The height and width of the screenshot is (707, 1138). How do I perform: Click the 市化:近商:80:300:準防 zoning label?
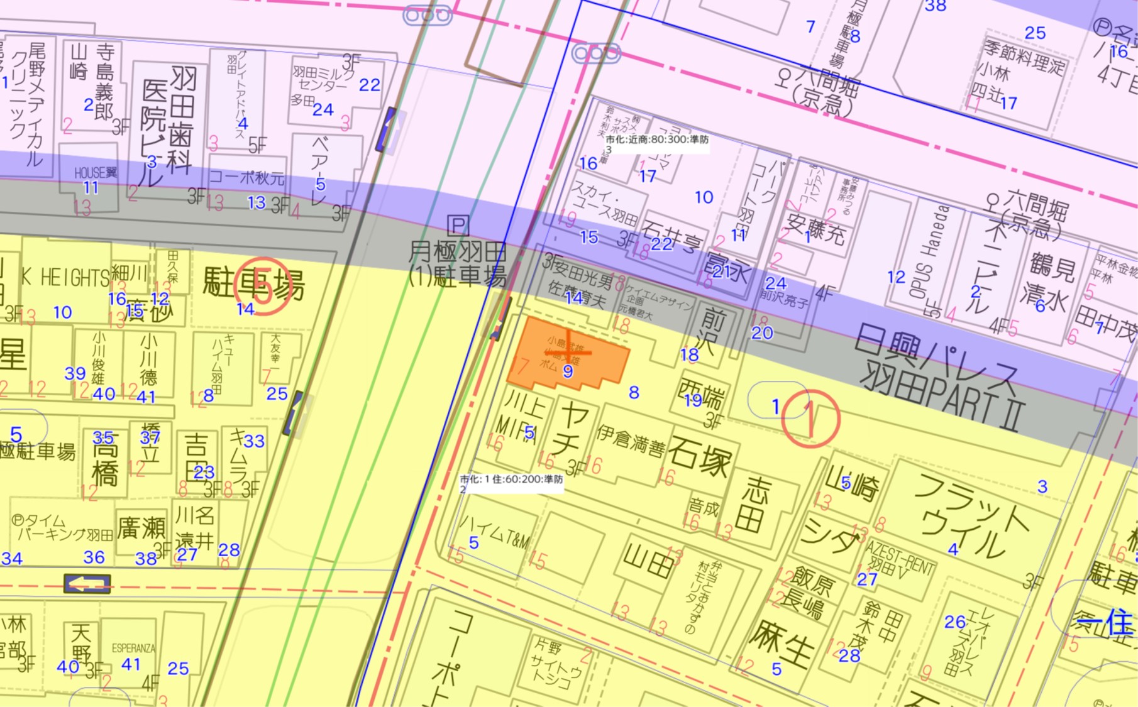pyautogui.click(x=656, y=140)
